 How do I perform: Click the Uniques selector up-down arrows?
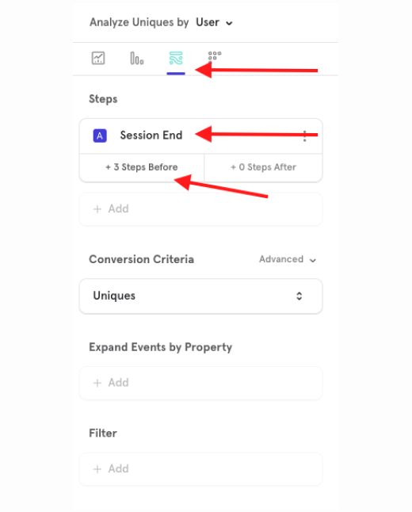tap(299, 296)
